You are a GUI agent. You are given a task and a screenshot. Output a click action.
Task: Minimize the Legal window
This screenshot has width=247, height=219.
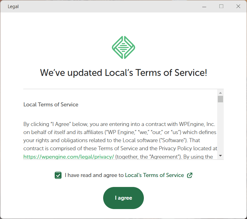point(204,6)
